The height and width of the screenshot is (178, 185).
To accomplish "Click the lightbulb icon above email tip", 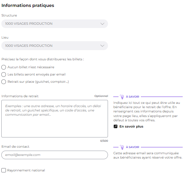I will (x=122, y=147).
